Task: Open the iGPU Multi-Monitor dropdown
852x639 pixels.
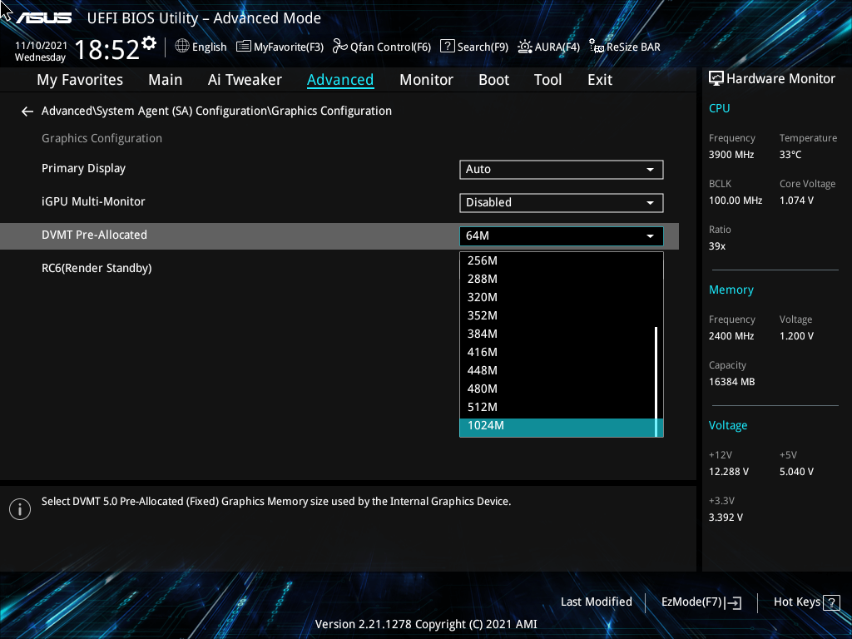Action: 562,203
